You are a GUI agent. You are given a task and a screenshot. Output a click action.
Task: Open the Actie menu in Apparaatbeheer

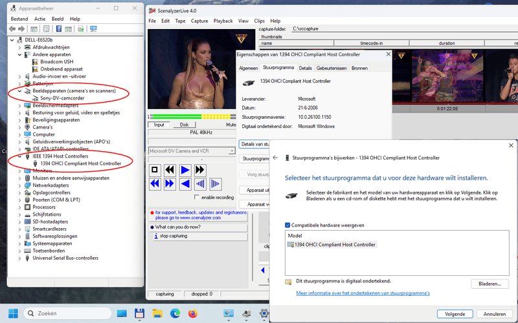tap(39, 19)
